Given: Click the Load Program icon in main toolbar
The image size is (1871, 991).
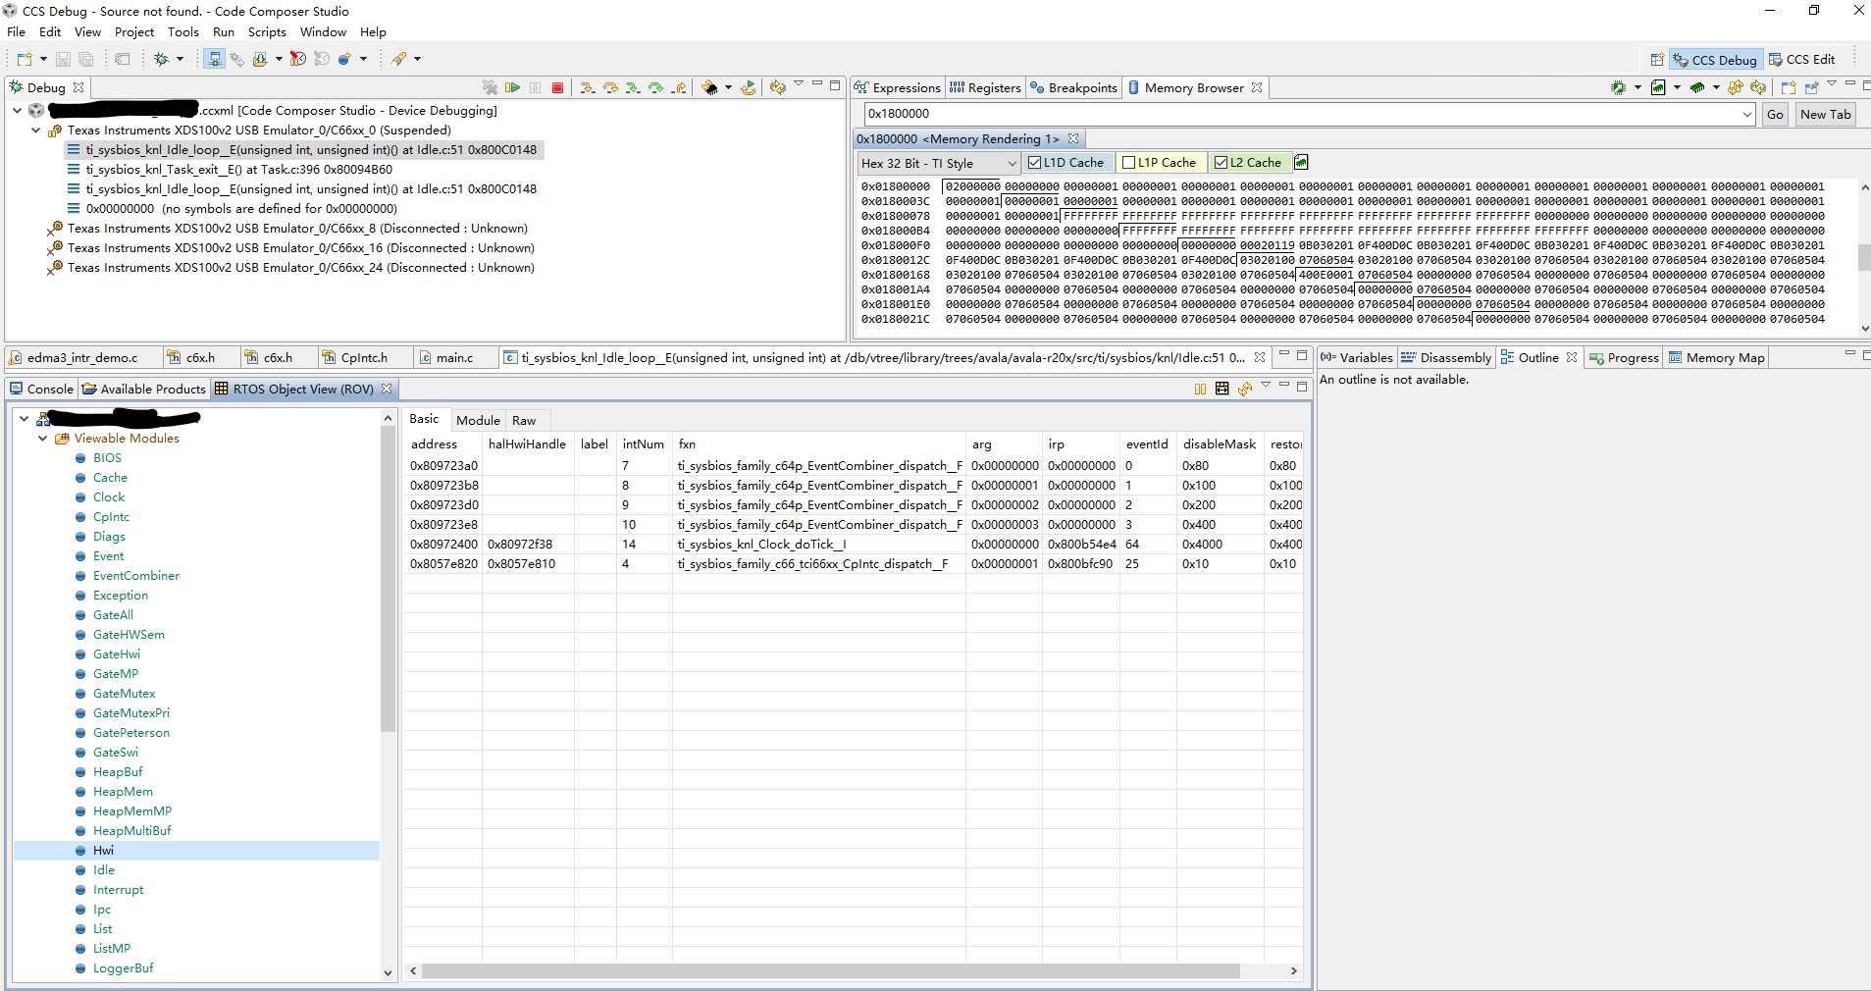Looking at the screenshot, I should coord(260,59).
